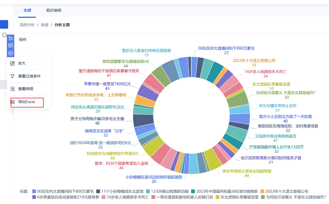Choose 导出Excel in the popup menu
The image size is (329, 204).
pos(26,102)
